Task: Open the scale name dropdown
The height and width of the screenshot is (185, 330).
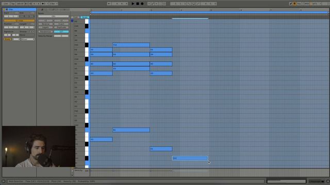Action: [27, 39]
